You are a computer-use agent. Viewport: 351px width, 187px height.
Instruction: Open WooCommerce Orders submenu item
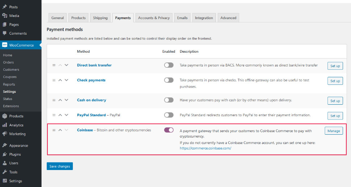(8, 62)
